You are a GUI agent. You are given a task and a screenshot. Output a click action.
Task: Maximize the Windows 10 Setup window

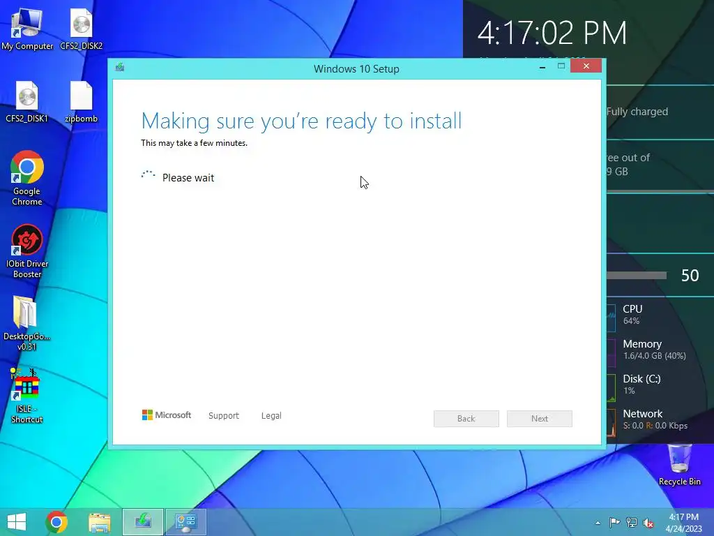tap(561, 66)
